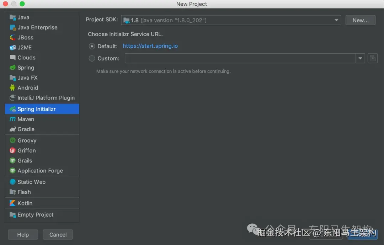Click the SDK icon inside Project SDK box

tap(126, 20)
